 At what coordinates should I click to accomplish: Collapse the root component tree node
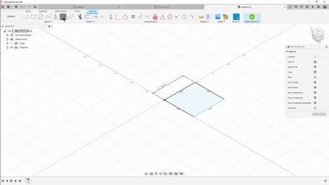(x=5, y=31)
